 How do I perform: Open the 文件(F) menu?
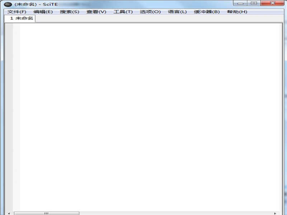[x=17, y=12]
